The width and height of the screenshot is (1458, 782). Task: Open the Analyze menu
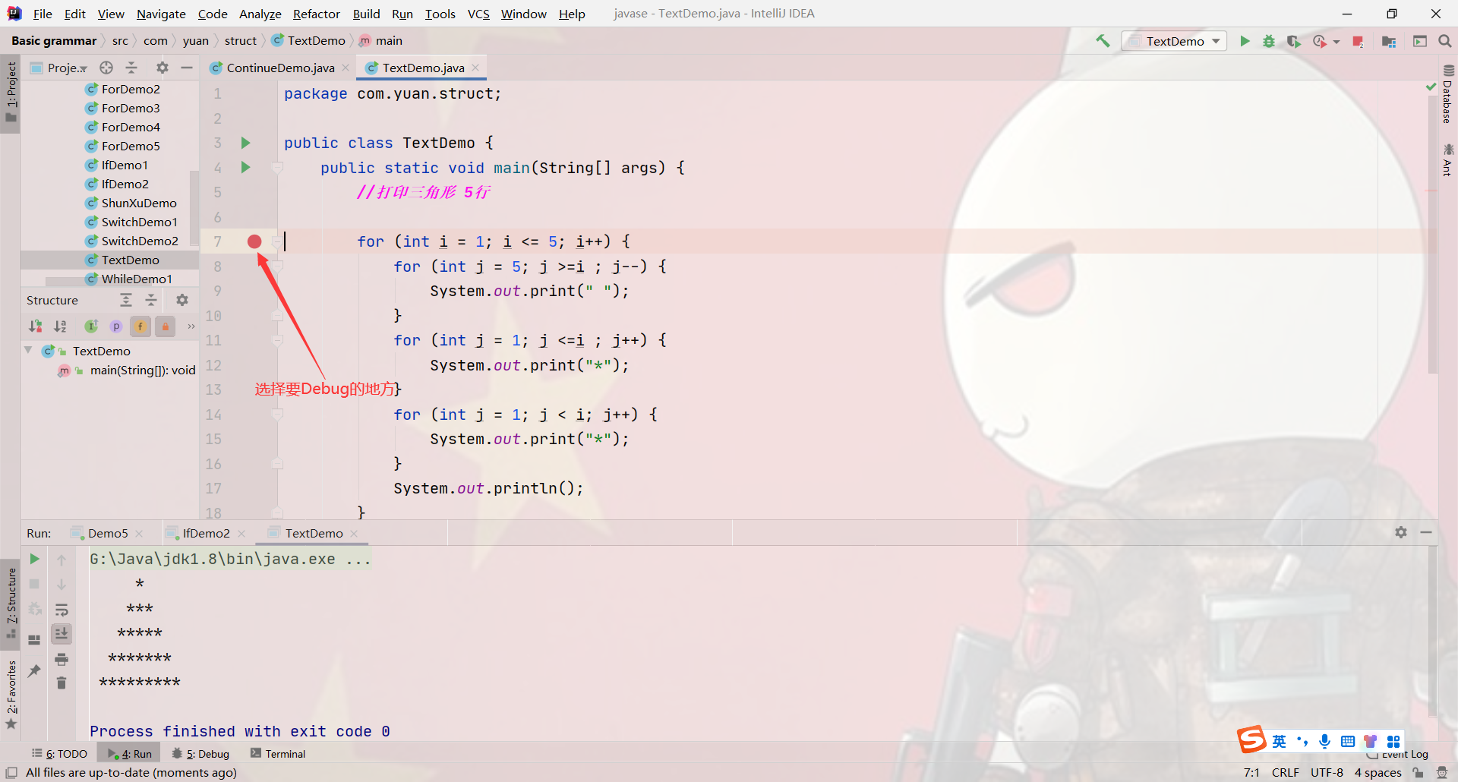[x=260, y=14]
